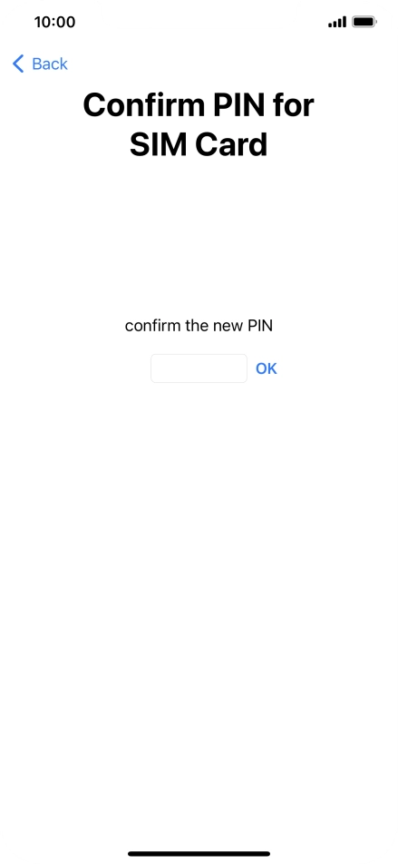
Task: Tap the 'confirm the new PIN' label
Action: 199,326
